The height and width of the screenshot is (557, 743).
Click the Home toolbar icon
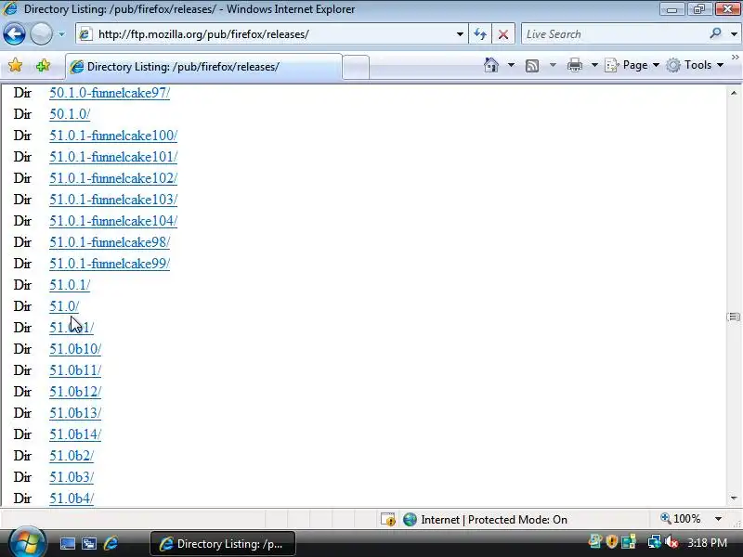[x=491, y=65]
